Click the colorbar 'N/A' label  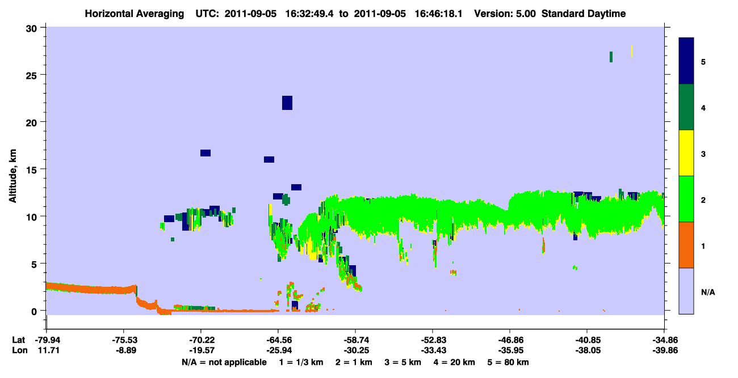click(708, 292)
